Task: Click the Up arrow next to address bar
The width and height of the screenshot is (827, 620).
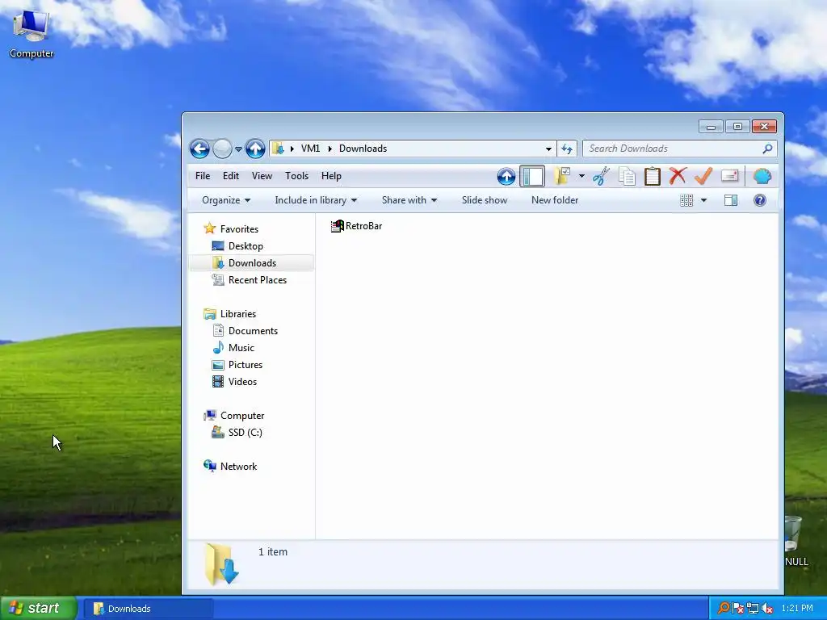Action: pos(255,149)
